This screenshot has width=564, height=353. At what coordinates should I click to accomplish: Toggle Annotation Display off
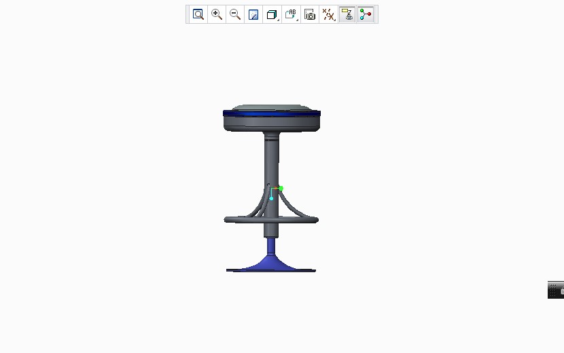pos(347,14)
